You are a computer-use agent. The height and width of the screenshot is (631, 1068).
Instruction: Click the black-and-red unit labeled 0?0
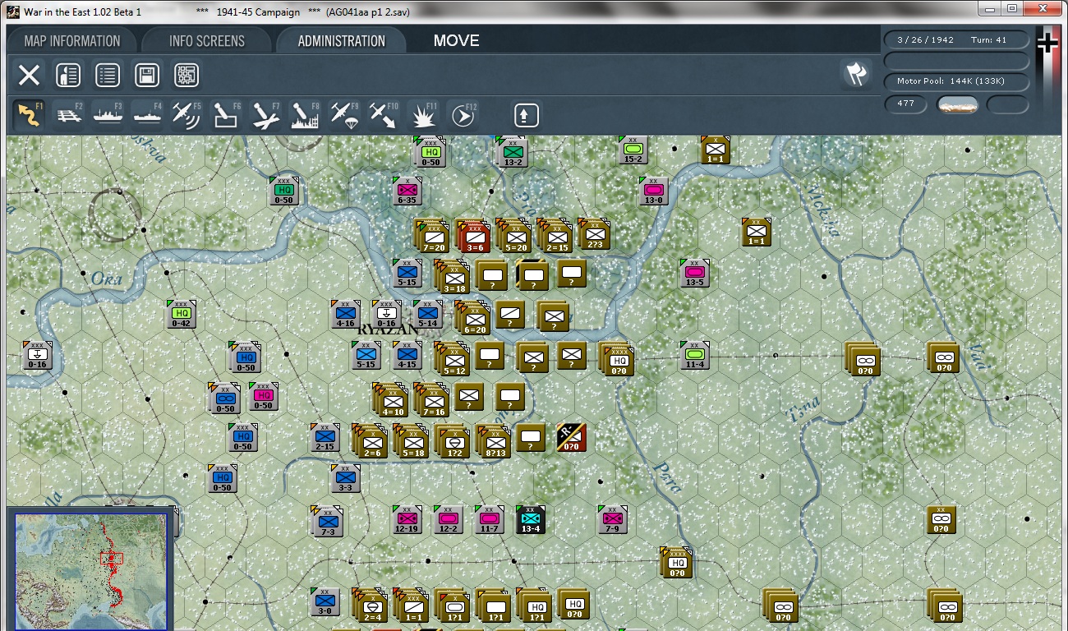coord(571,438)
